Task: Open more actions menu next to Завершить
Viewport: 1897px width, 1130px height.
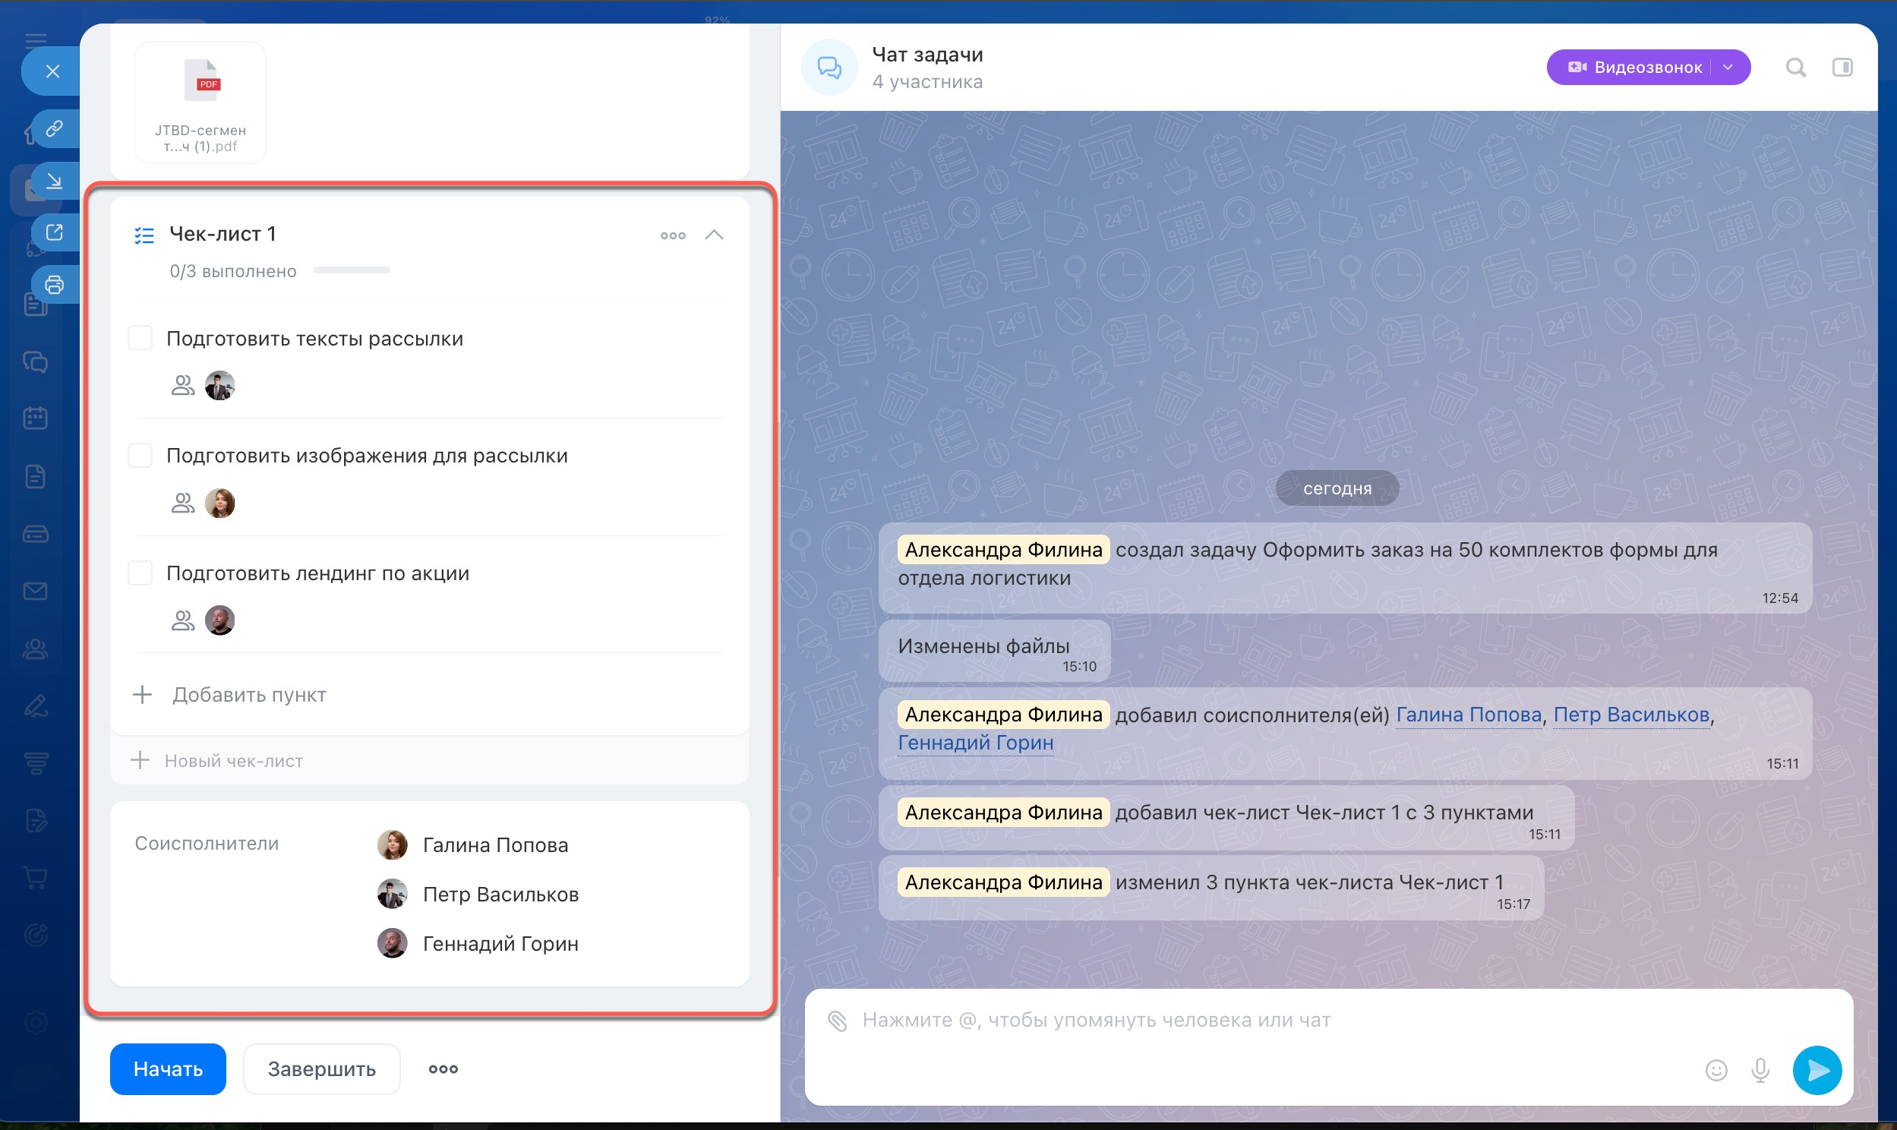Action: tap(443, 1069)
